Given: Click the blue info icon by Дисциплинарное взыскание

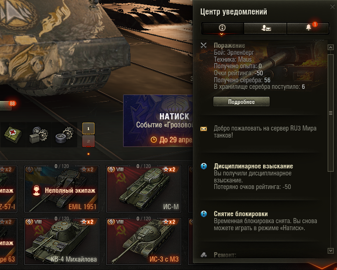Looking at the screenshot, I should click(204, 166).
